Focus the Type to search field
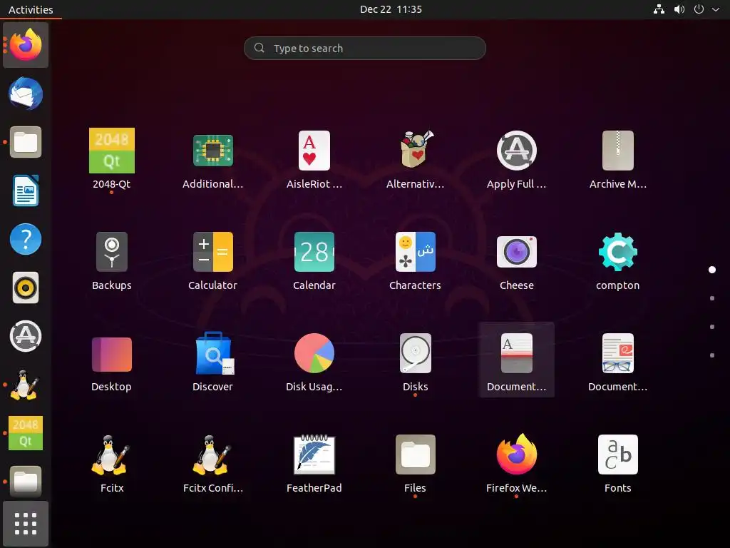 [x=365, y=48]
